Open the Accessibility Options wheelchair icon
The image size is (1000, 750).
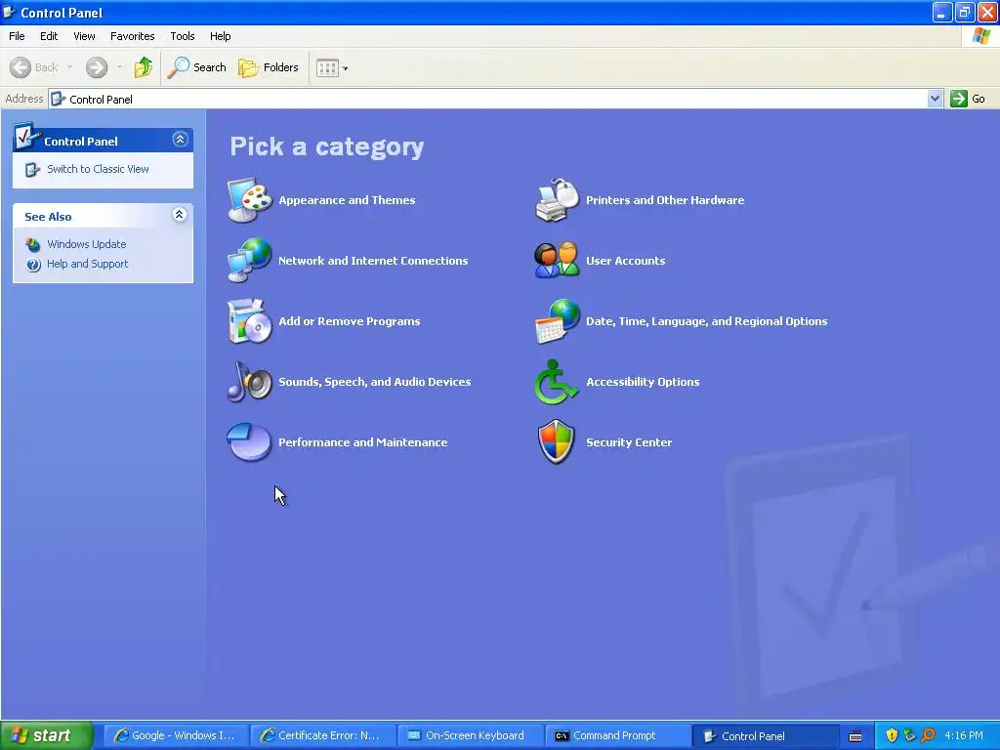click(557, 382)
